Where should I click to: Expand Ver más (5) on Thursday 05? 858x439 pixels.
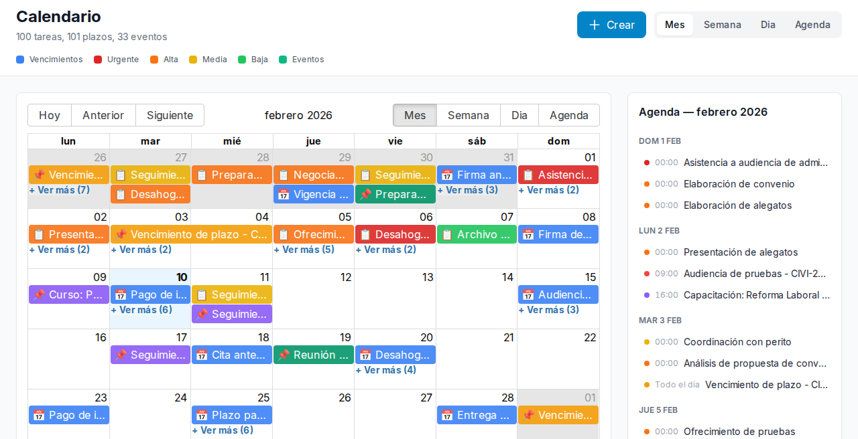(x=304, y=250)
